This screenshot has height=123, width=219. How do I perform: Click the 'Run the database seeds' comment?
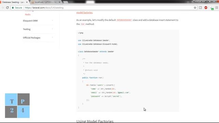[96, 63]
